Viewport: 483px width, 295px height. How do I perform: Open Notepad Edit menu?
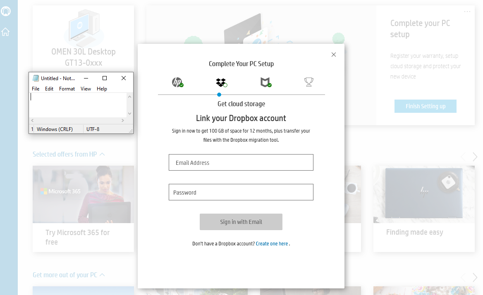tap(49, 88)
